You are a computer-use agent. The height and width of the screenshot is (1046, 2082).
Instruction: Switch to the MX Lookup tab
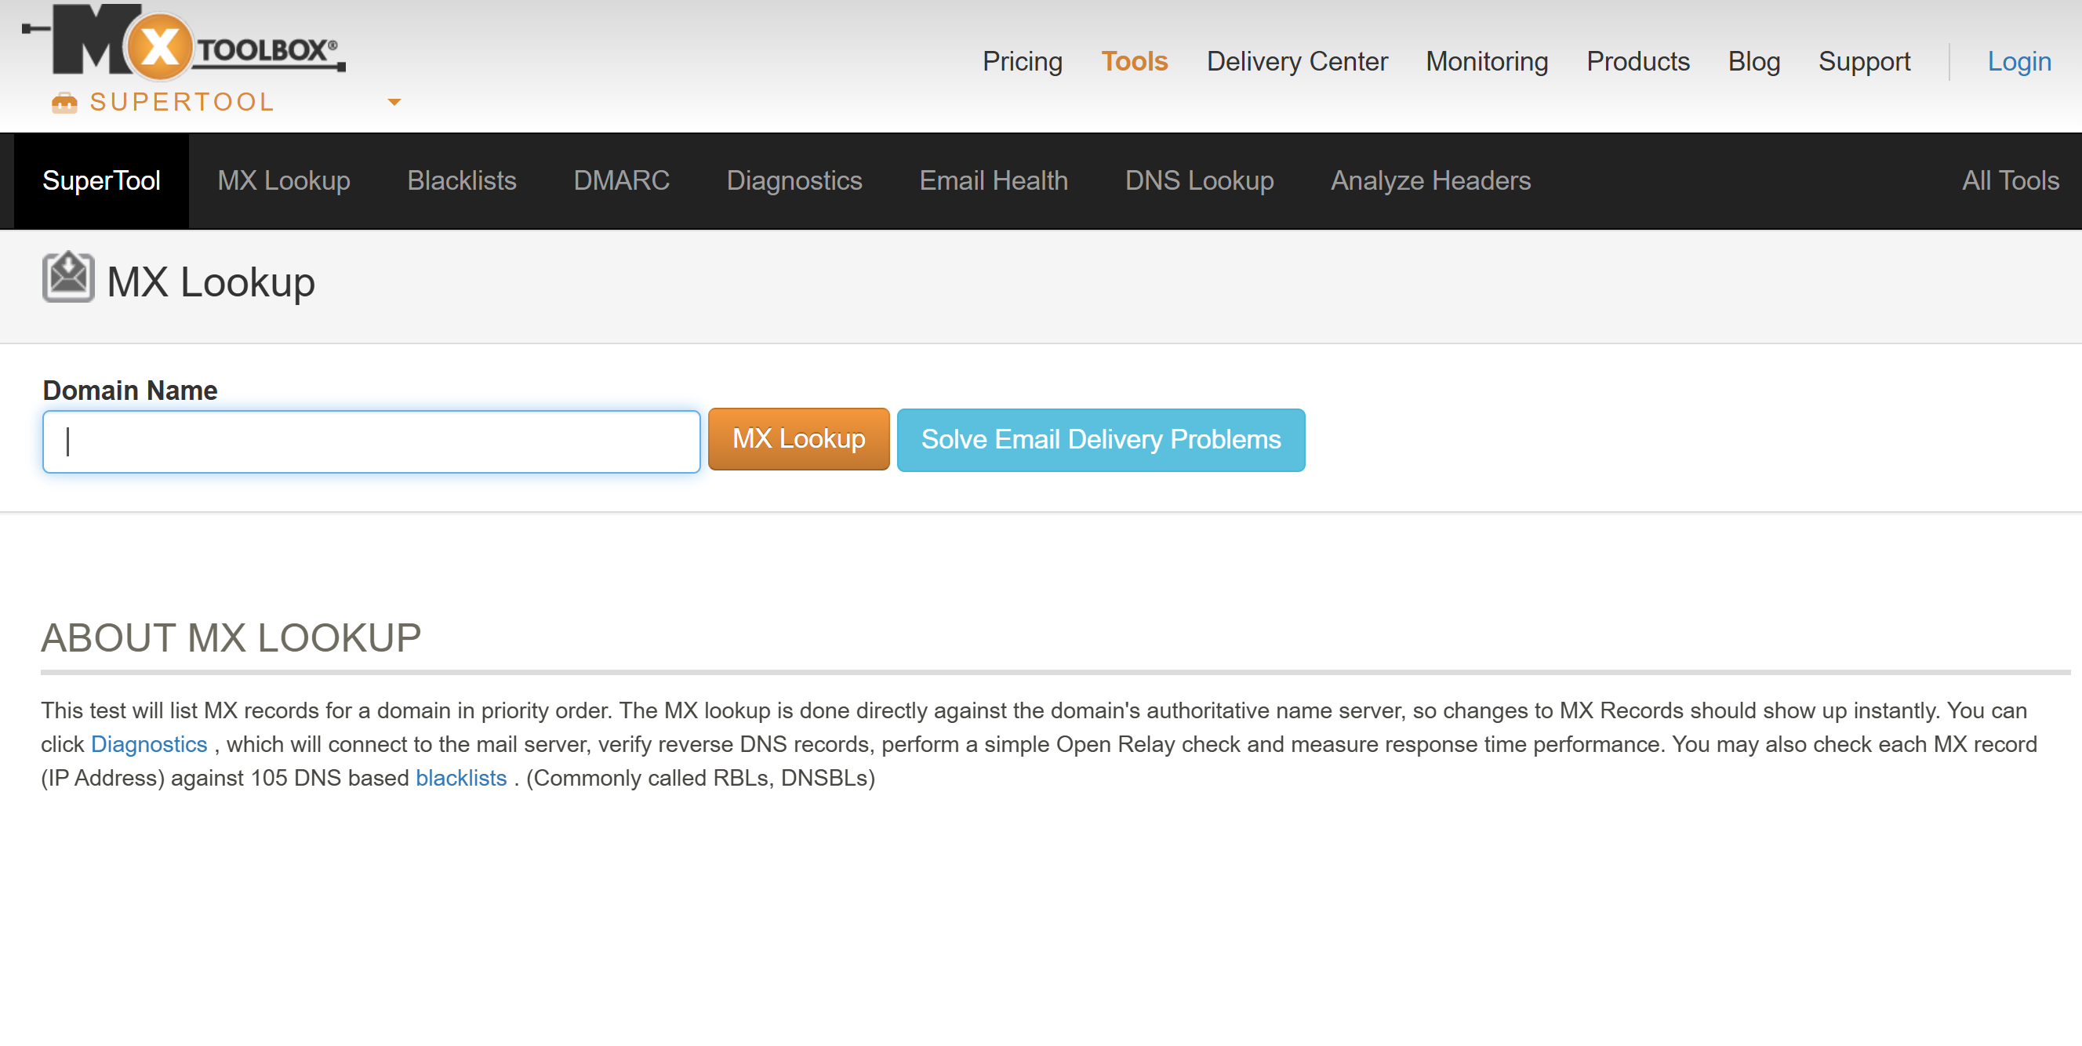(284, 180)
